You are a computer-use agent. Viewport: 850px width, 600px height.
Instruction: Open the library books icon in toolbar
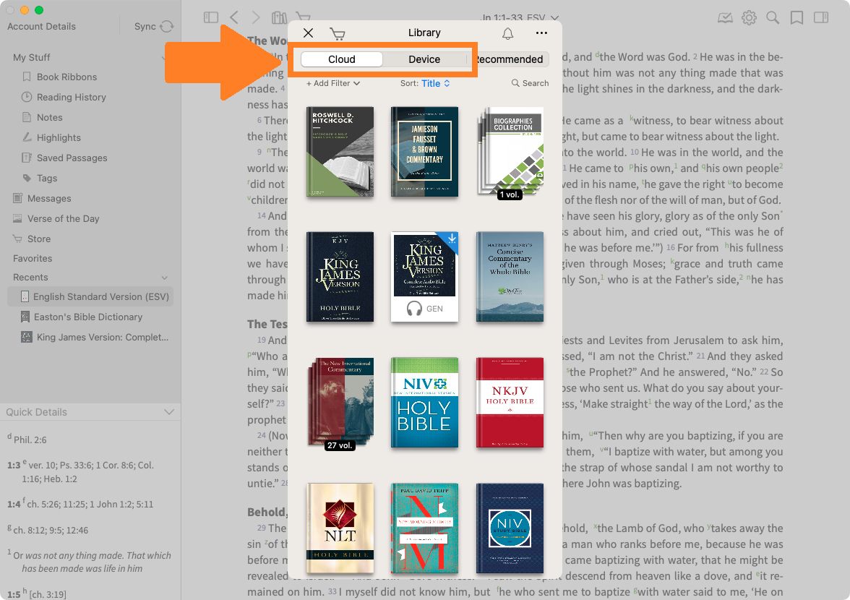(x=279, y=18)
